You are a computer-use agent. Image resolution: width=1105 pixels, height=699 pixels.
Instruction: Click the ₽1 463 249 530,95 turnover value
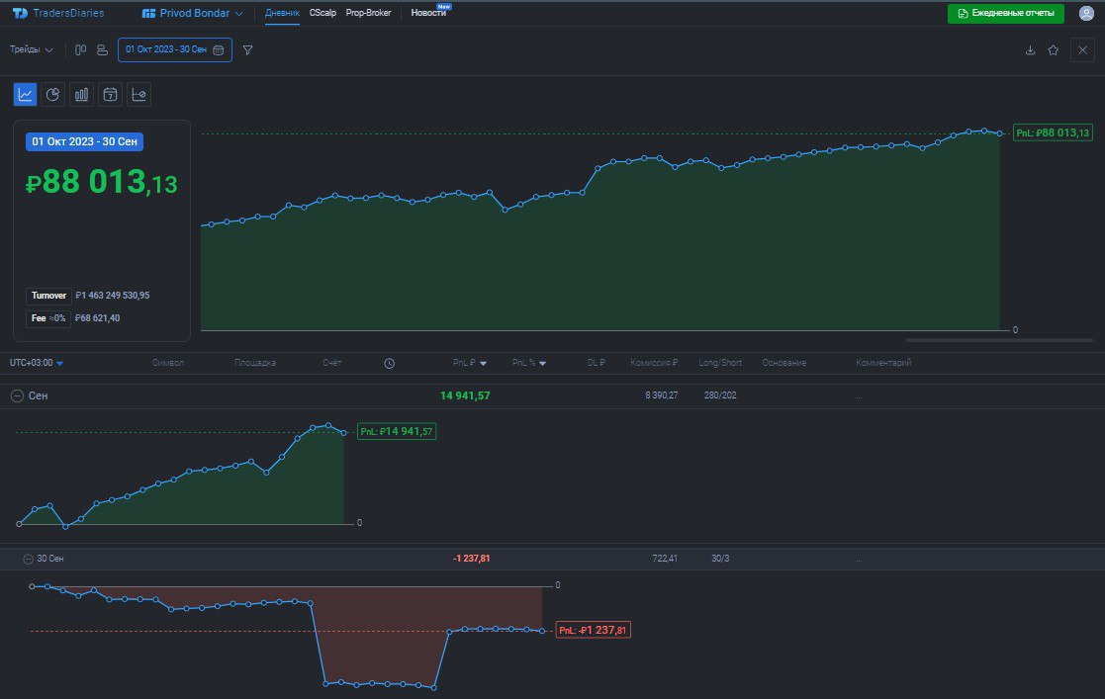pyautogui.click(x=112, y=296)
